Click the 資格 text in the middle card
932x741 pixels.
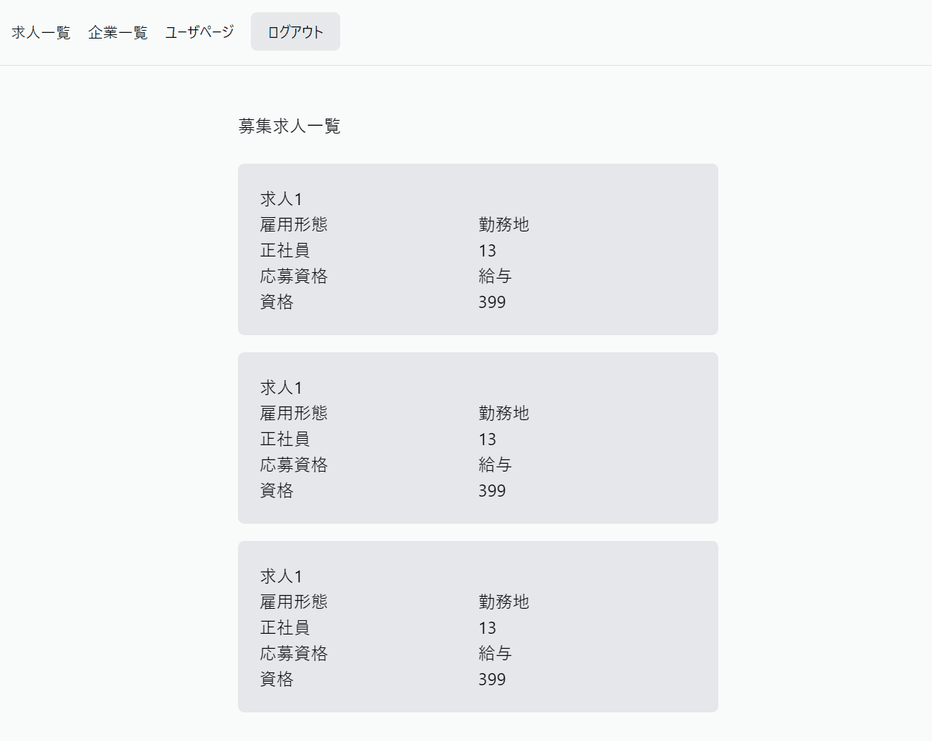pyautogui.click(x=277, y=490)
